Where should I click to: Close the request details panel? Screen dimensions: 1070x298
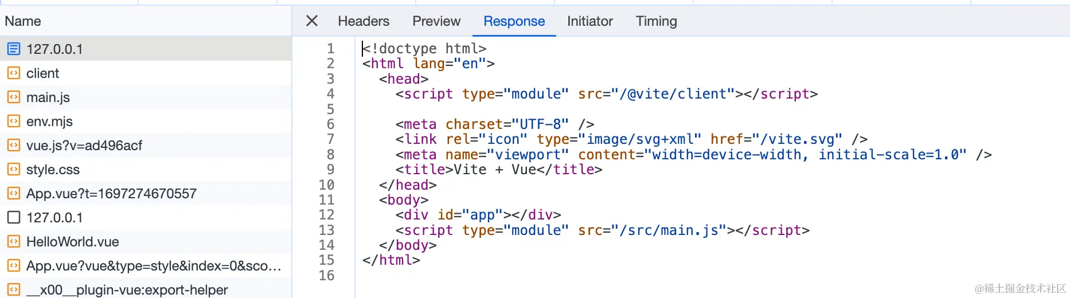312,21
